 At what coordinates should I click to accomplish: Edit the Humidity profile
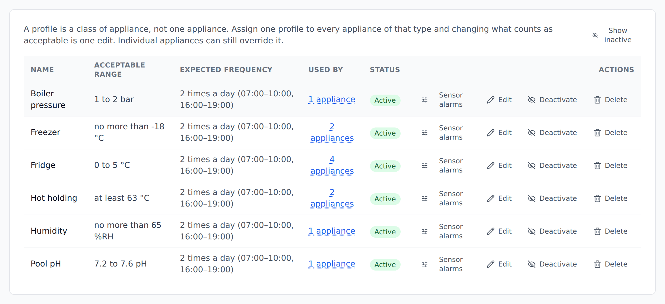click(499, 231)
